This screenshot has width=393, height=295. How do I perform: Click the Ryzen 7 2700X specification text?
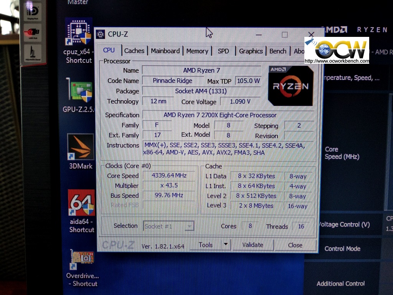coord(220,115)
